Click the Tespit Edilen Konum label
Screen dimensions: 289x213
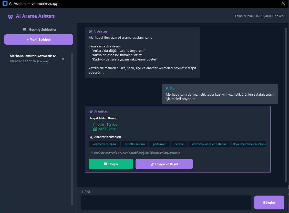104,118
